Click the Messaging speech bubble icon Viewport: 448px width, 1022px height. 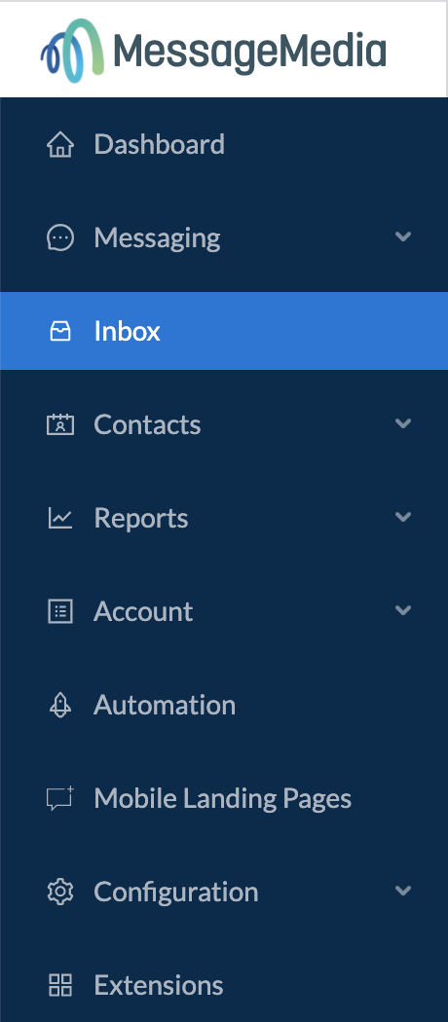point(60,237)
